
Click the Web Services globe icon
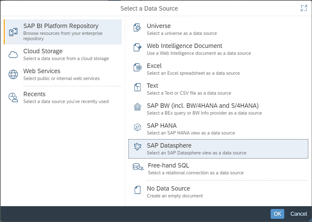coord(13,74)
